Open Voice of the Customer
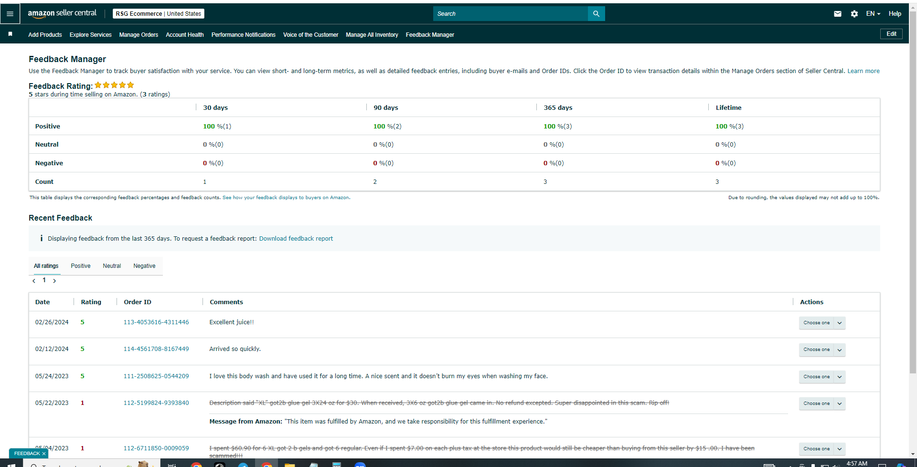The image size is (917, 467). click(x=310, y=35)
